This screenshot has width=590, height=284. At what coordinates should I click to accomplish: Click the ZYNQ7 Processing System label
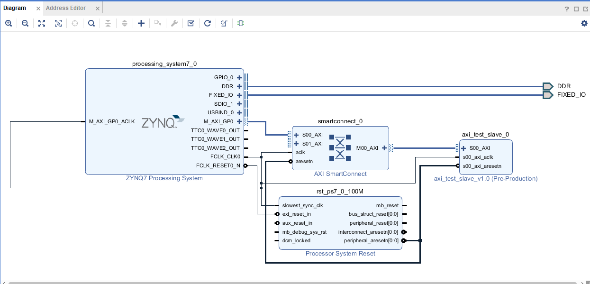[164, 178]
